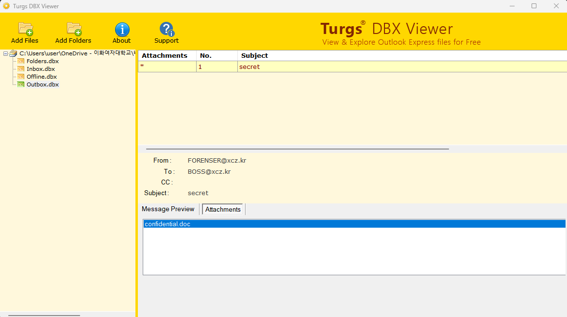Click the drive icon of root folder node

[14, 53]
